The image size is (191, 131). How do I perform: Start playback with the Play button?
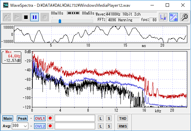pyautogui.click(x=17, y=17)
